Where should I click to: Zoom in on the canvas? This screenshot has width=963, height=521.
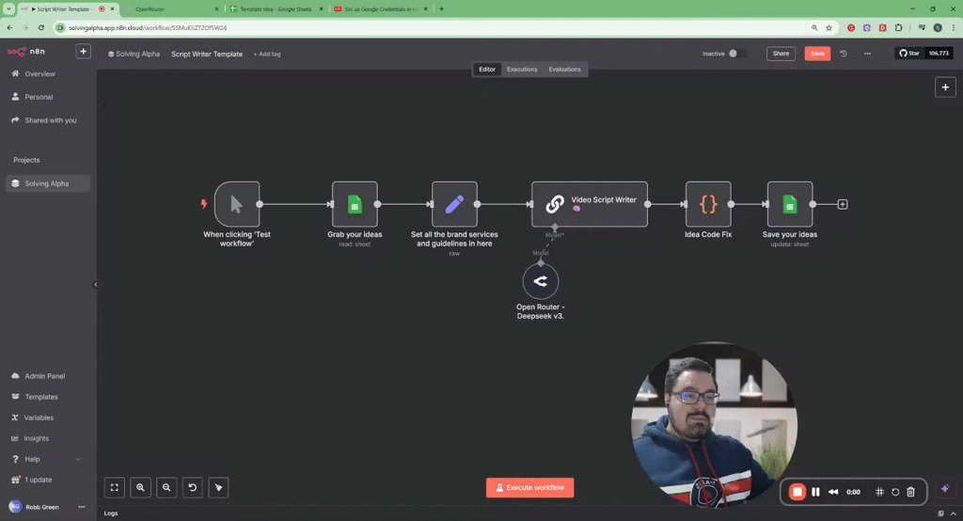(141, 487)
